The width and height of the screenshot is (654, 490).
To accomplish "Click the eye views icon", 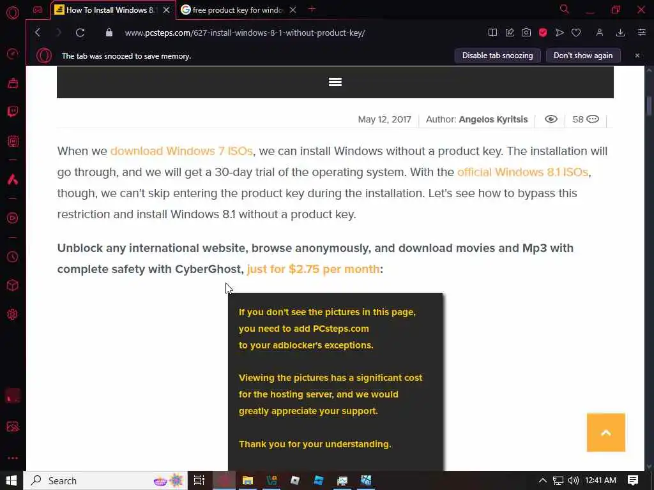I will [551, 119].
